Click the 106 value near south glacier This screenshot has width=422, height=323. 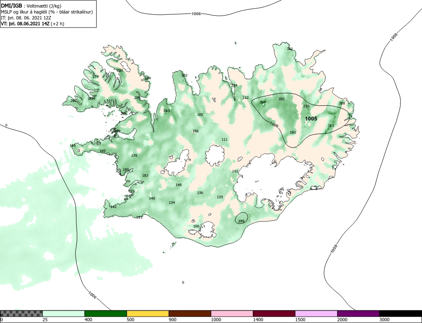click(196, 226)
